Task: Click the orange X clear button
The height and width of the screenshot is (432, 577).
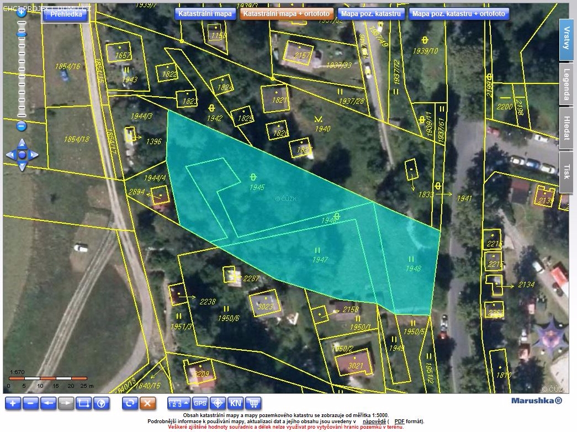Action: pyautogui.click(x=147, y=403)
